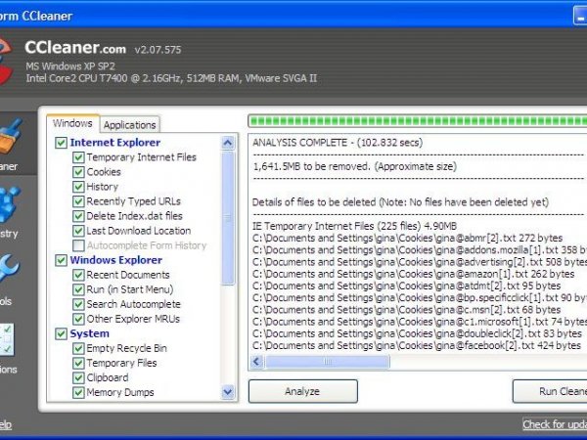Click the green analysis progress bar
Screen dimensions: 587x440
point(418,121)
